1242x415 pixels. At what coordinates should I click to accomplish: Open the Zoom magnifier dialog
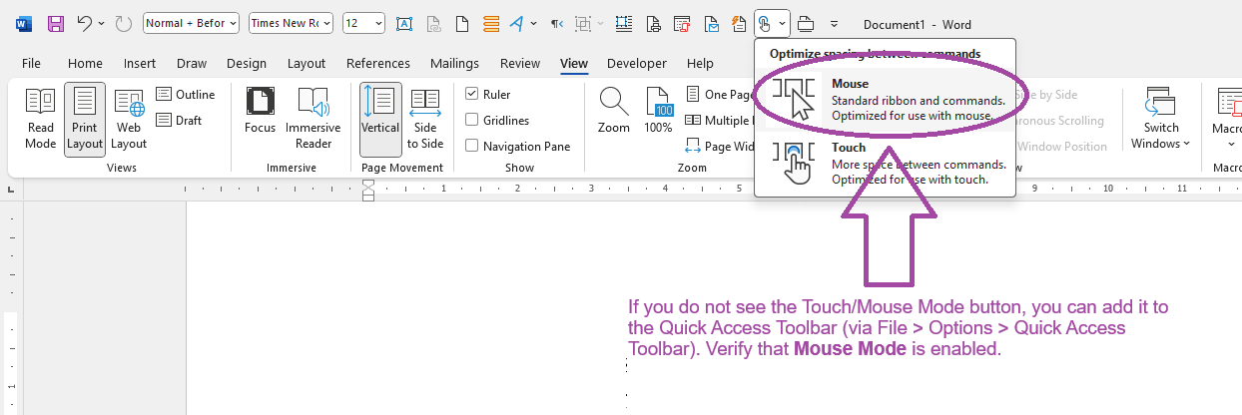coord(614,111)
